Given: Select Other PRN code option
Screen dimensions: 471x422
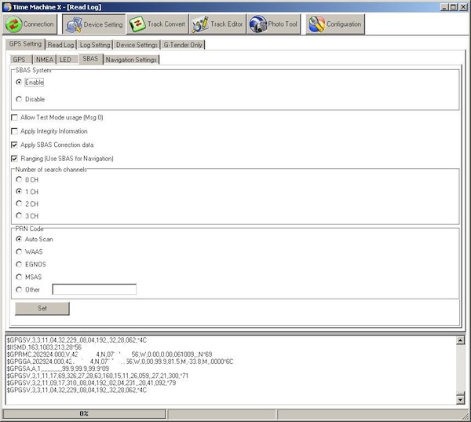Looking at the screenshot, I should [19, 289].
